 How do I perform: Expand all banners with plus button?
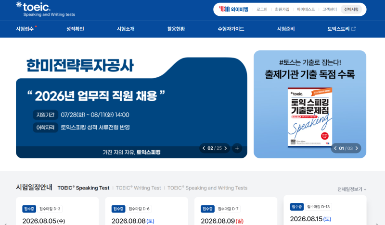[x=237, y=148]
